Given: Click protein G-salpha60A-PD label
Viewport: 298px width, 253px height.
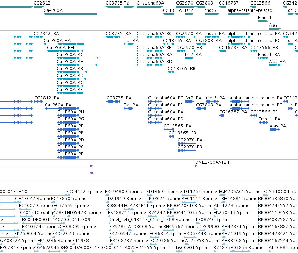Looking at the screenshot, I should pyautogui.click(x=166, y=119).
